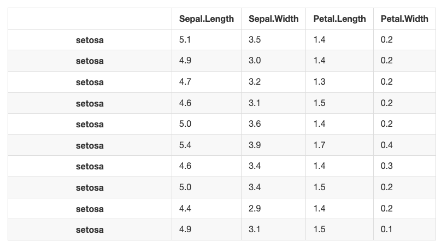
Task: Click the Sepal.Length cell showing 4.4
Action: [207, 208]
